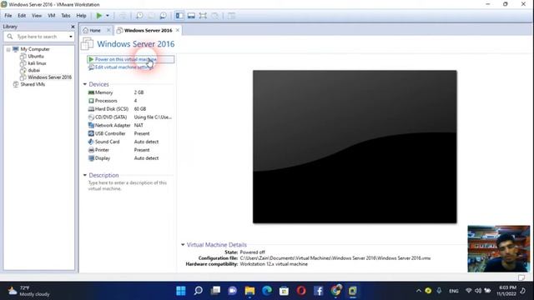Toggle the thumbnail bar view icon

pos(191,16)
